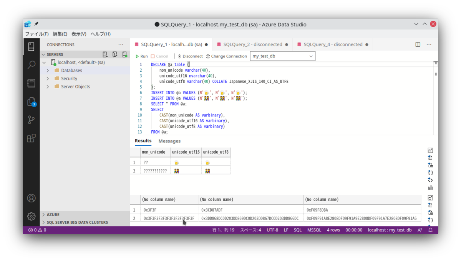461x261 pixels.
Task: Click Change Connection button
Action: pyautogui.click(x=226, y=56)
